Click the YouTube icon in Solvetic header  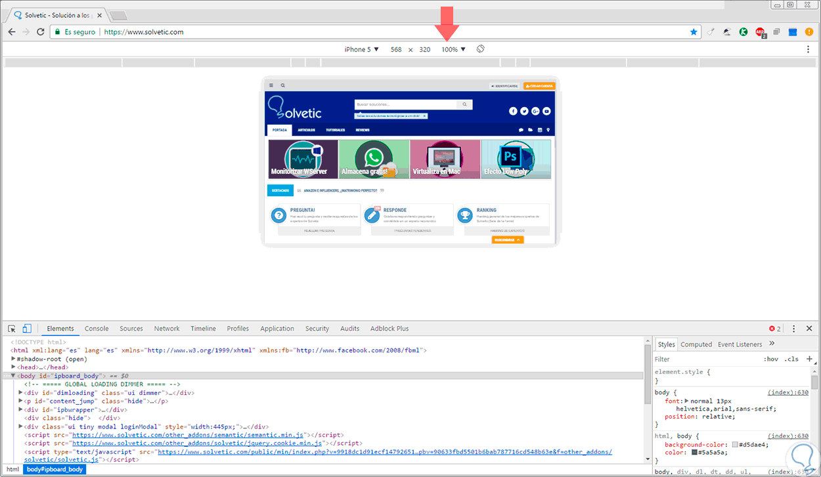547,111
